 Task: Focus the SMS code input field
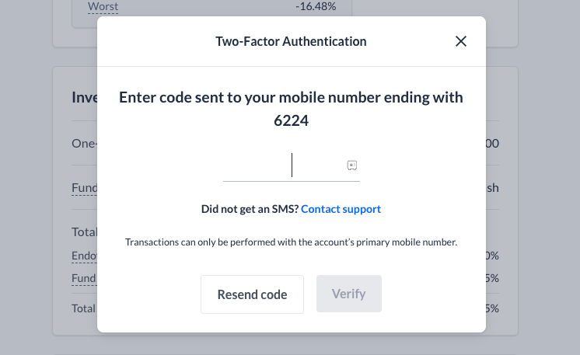pyautogui.click(x=291, y=165)
